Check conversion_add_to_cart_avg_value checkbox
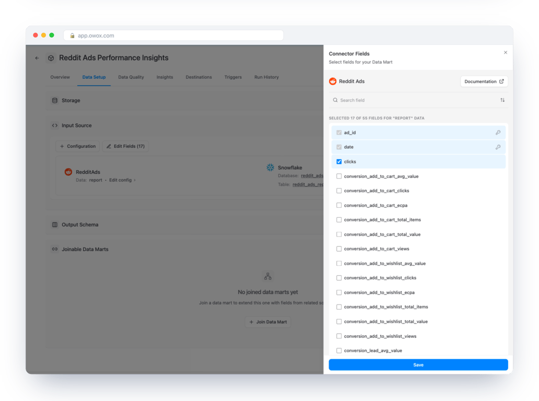 pos(339,176)
